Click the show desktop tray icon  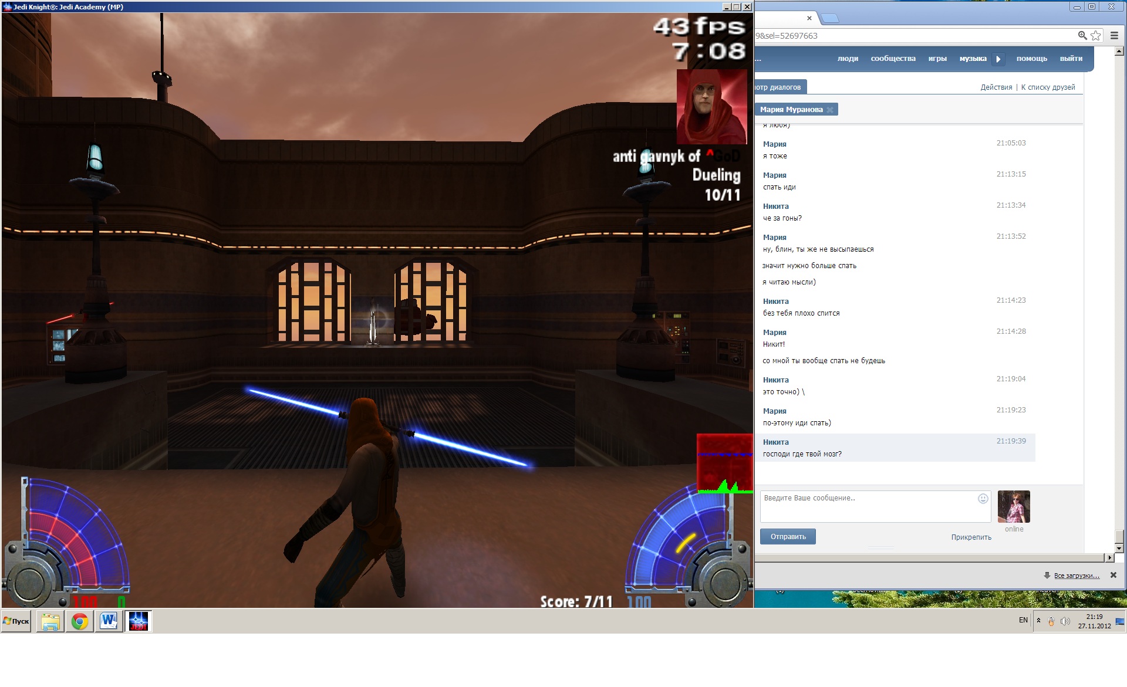click(x=1120, y=621)
